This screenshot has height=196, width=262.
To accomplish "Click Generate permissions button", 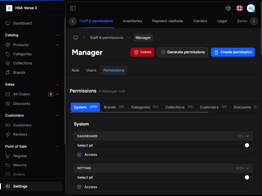I will pyautogui.click(x=182, y=52).
